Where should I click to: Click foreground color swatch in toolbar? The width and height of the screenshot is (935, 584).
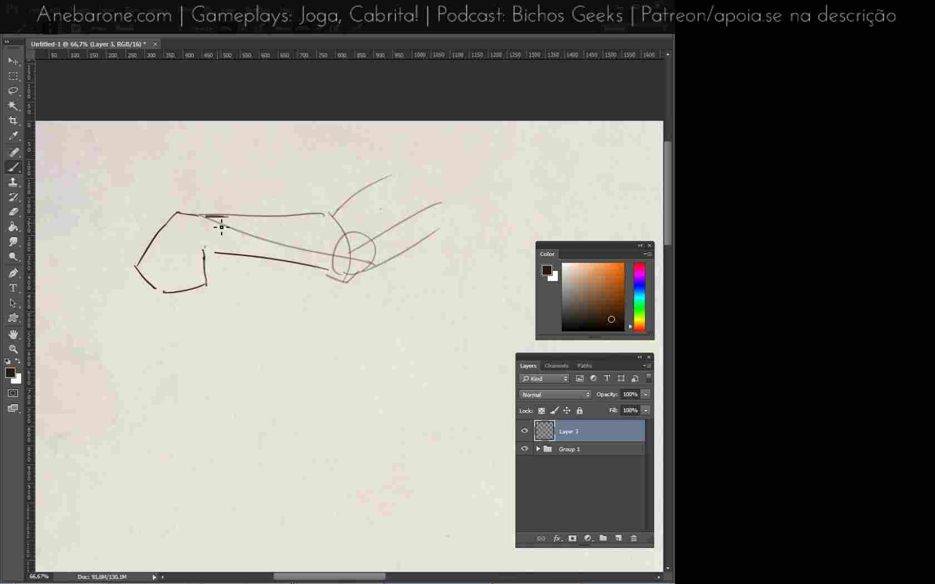[x=10, y=373]
